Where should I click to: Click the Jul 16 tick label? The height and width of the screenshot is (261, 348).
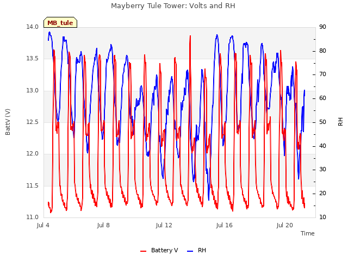[224, 225]
